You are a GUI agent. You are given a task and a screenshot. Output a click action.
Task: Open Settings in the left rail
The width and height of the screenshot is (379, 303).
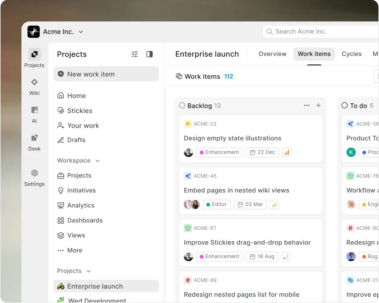(x=34, y=178)
